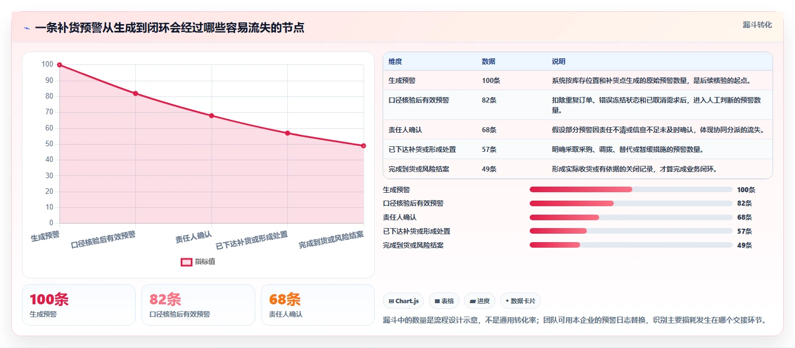
Task: Click the chart data point at value 82
Action: 136,94
